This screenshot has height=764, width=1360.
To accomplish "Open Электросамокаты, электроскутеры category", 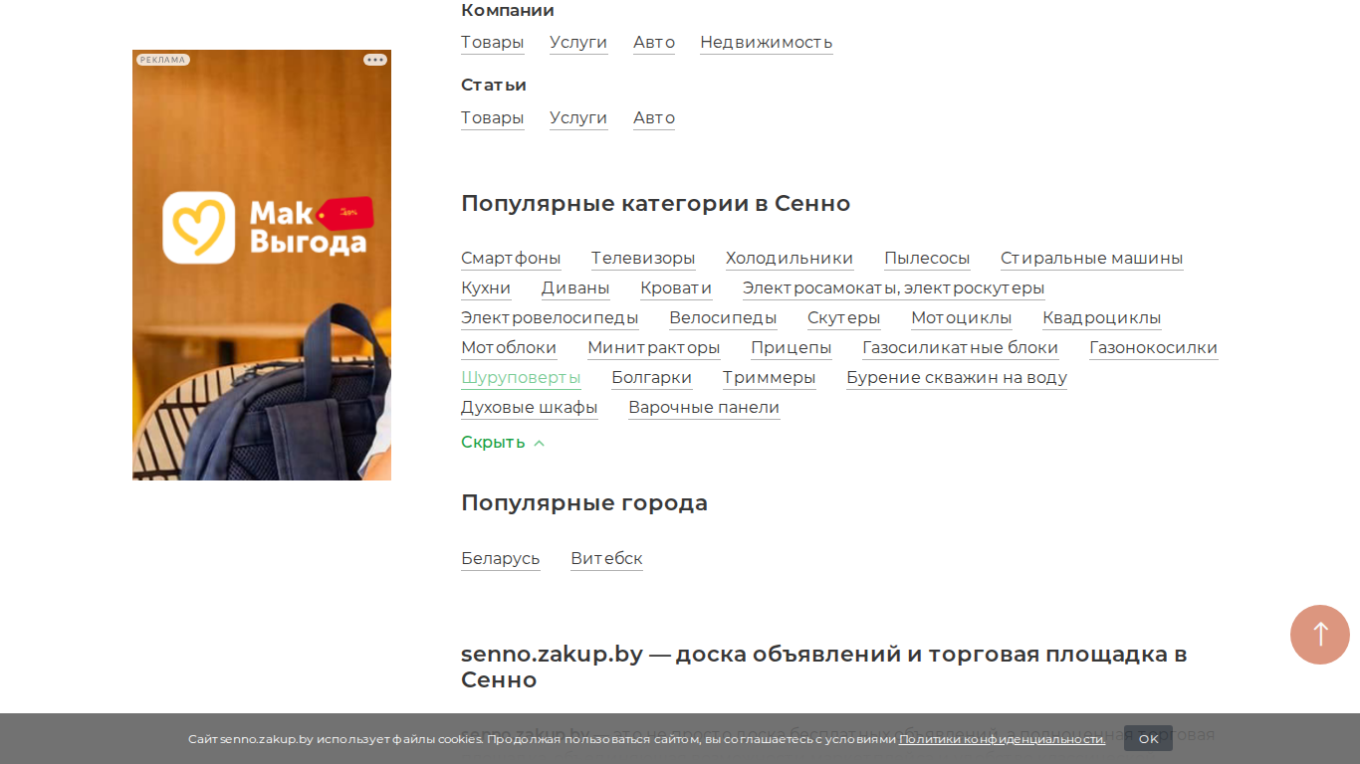I will pos(894,288).
